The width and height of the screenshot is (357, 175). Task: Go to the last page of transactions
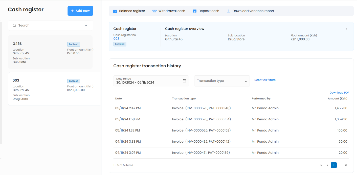tap(346, 165)
